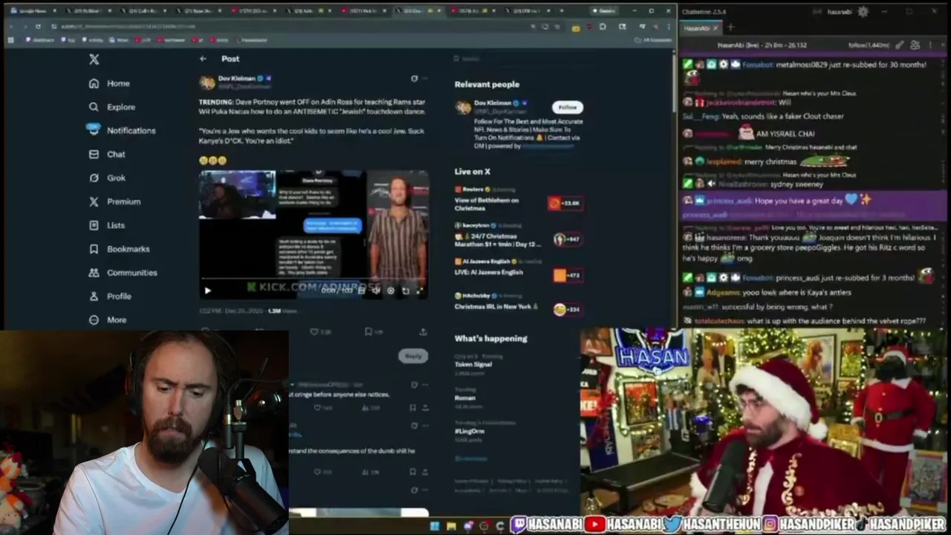
Task: Click the Explore magnifier icon
Action: point(94,107)
